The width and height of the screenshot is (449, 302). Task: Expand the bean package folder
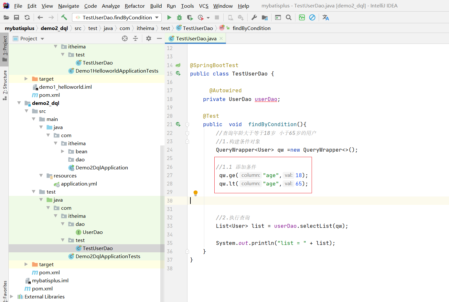point(63,151)
